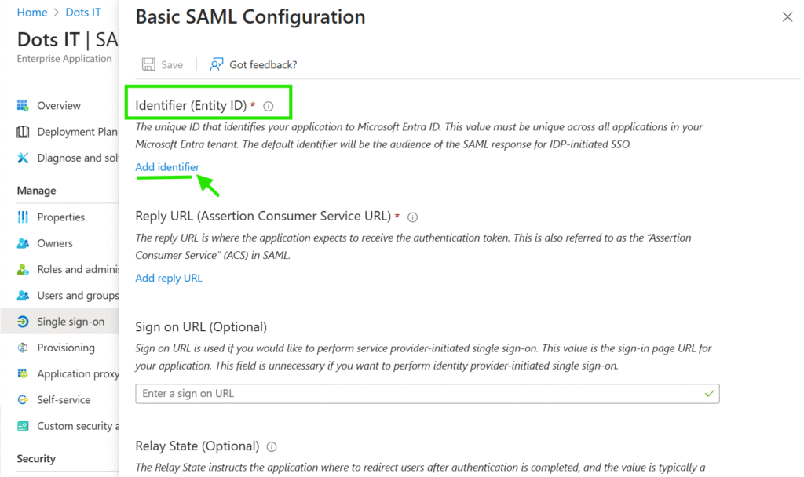Close the Basic SAML Configuration panel
804x477 pixels.
(x=788, y=17)
